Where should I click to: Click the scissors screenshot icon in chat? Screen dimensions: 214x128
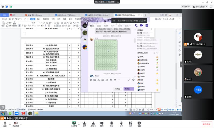pyautogui.click(x=99, y=80)
